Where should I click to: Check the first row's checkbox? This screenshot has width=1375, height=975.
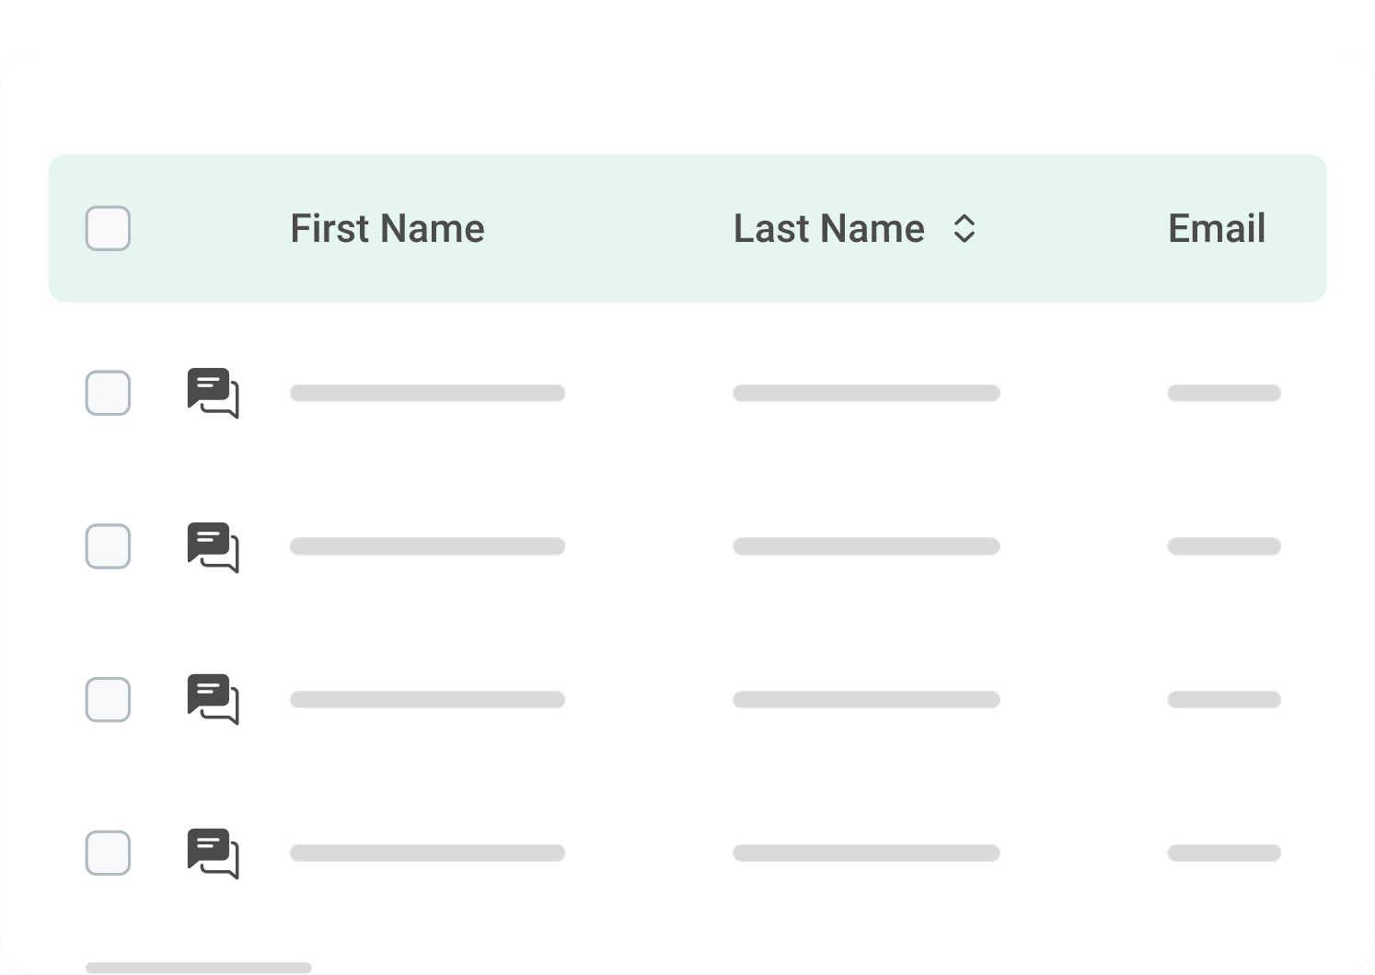point(108,393)
